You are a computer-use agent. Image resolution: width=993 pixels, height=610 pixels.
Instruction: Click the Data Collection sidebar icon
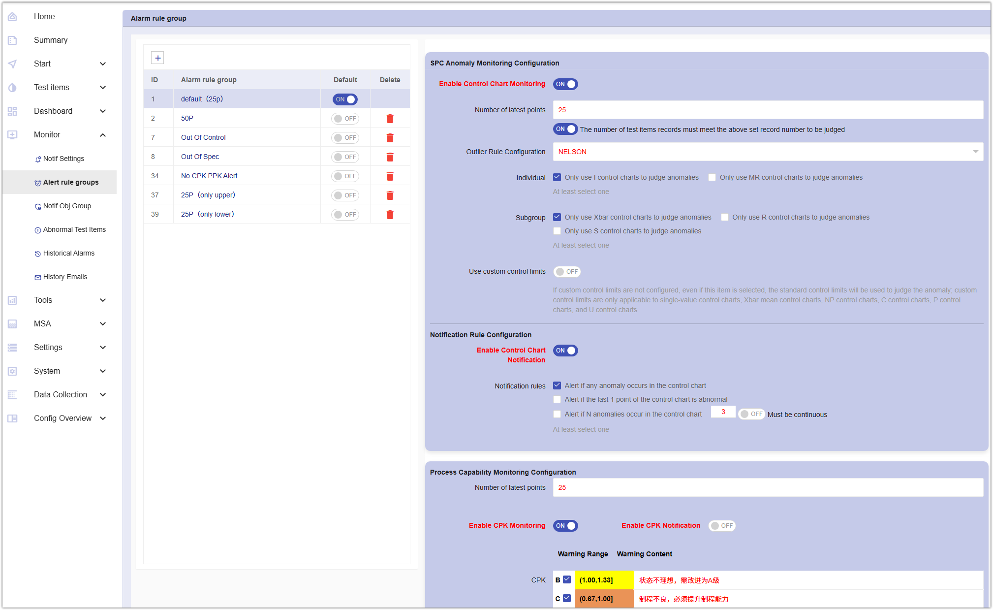pos(13,395)
